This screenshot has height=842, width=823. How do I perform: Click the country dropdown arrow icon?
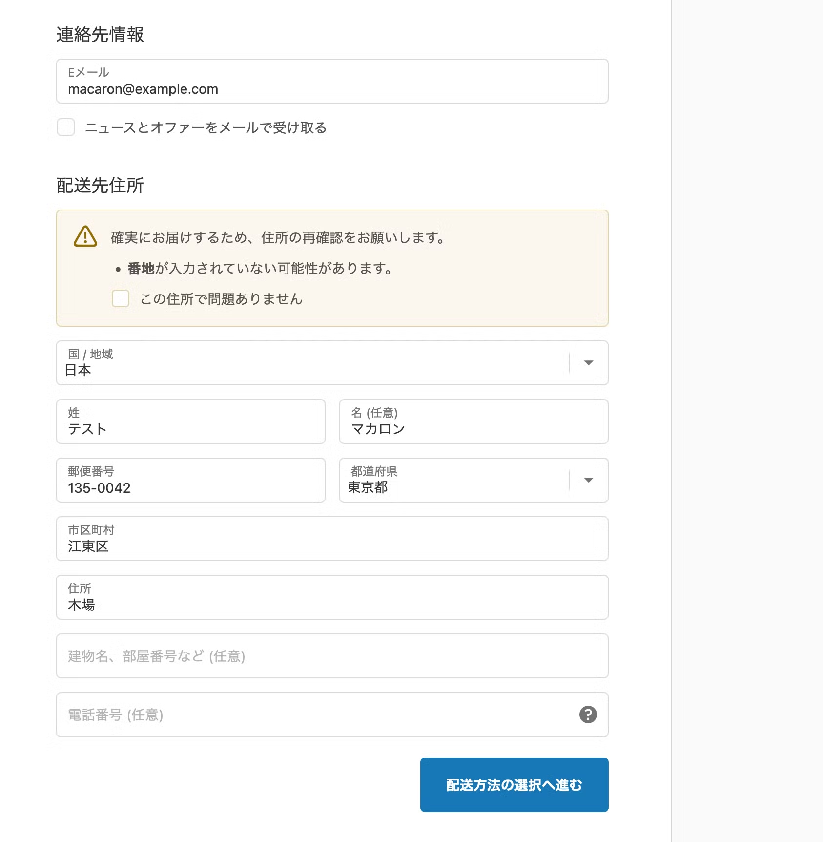point(588,363)
